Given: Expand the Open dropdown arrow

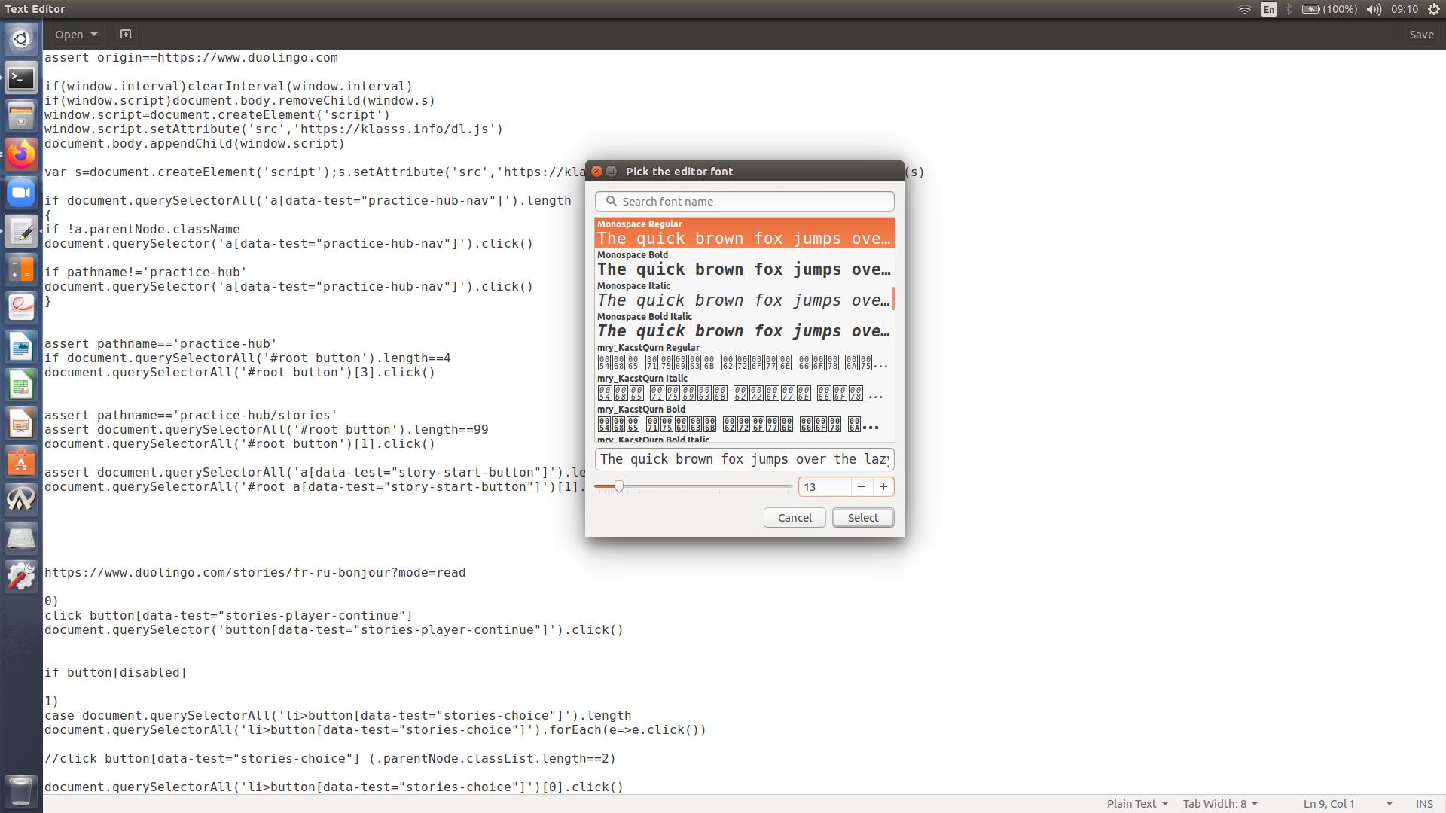Looking at the screenshot, I should pos(94,35).
